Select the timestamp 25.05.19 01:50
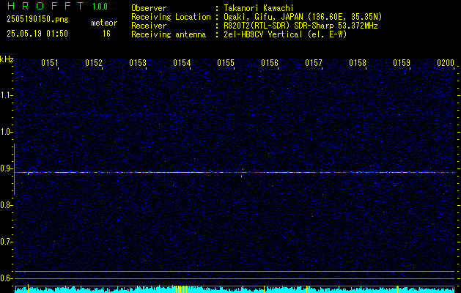 [x=37, y=34]
